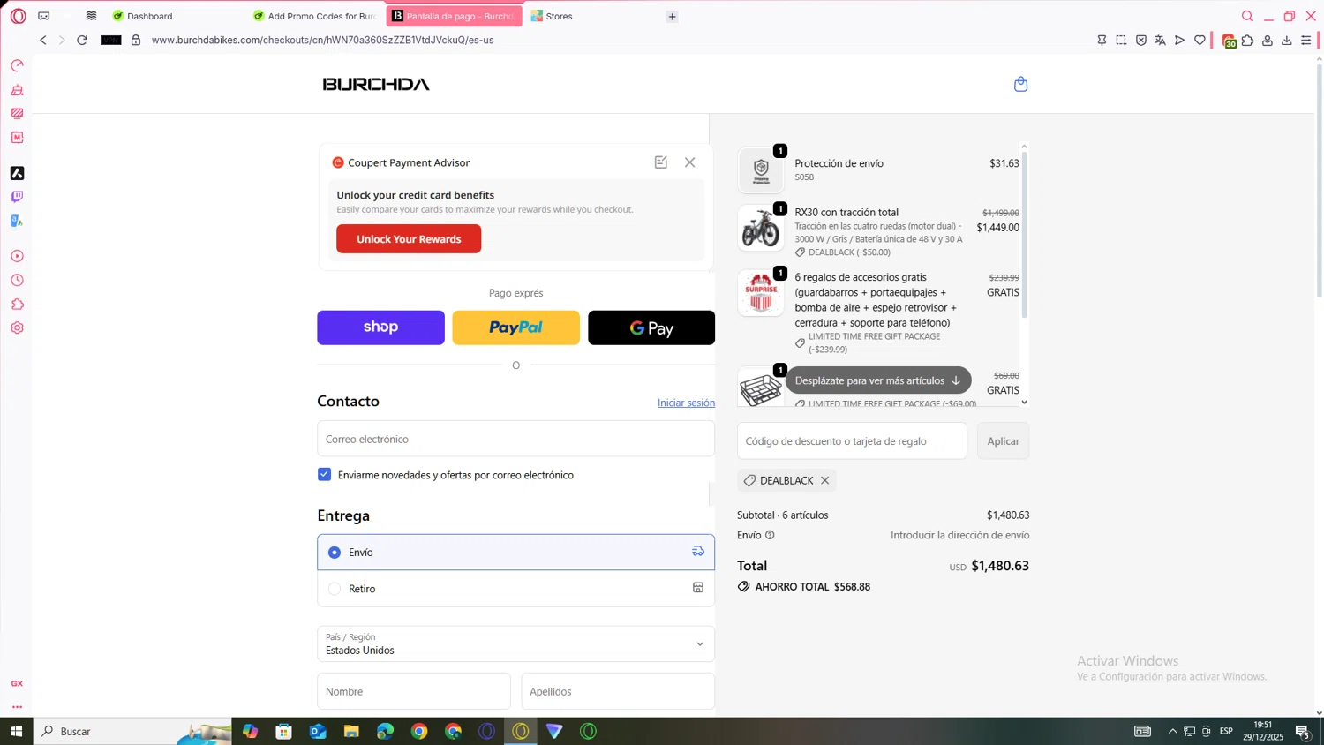Focus the discount code input field

pyautogui.click(x=852, y=441)
